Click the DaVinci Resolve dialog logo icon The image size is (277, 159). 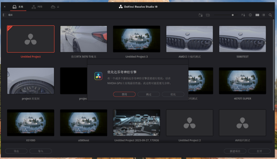coord(98,76)
